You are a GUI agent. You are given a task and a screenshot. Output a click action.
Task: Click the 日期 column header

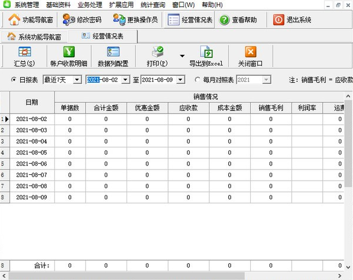[x=32, y=102]
